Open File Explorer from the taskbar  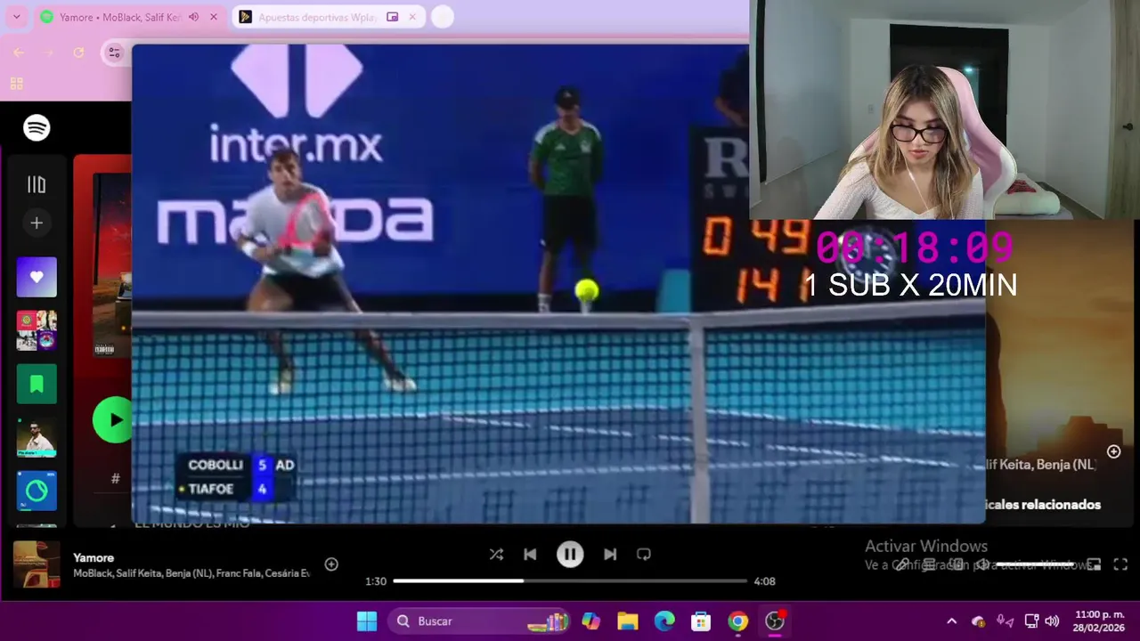(x=628, y=621)
